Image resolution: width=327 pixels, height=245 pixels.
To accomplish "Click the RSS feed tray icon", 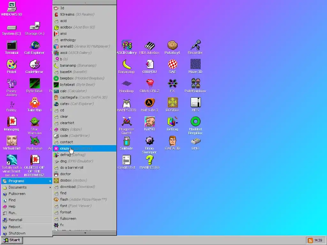I will [x=310, y=241].
